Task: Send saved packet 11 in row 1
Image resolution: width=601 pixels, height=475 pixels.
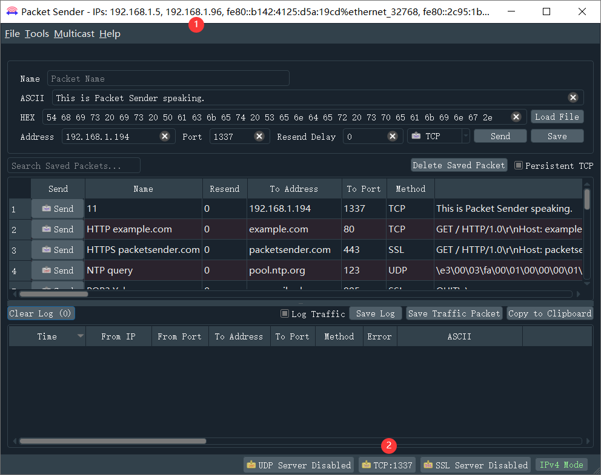Action: (x=58, y=209)
